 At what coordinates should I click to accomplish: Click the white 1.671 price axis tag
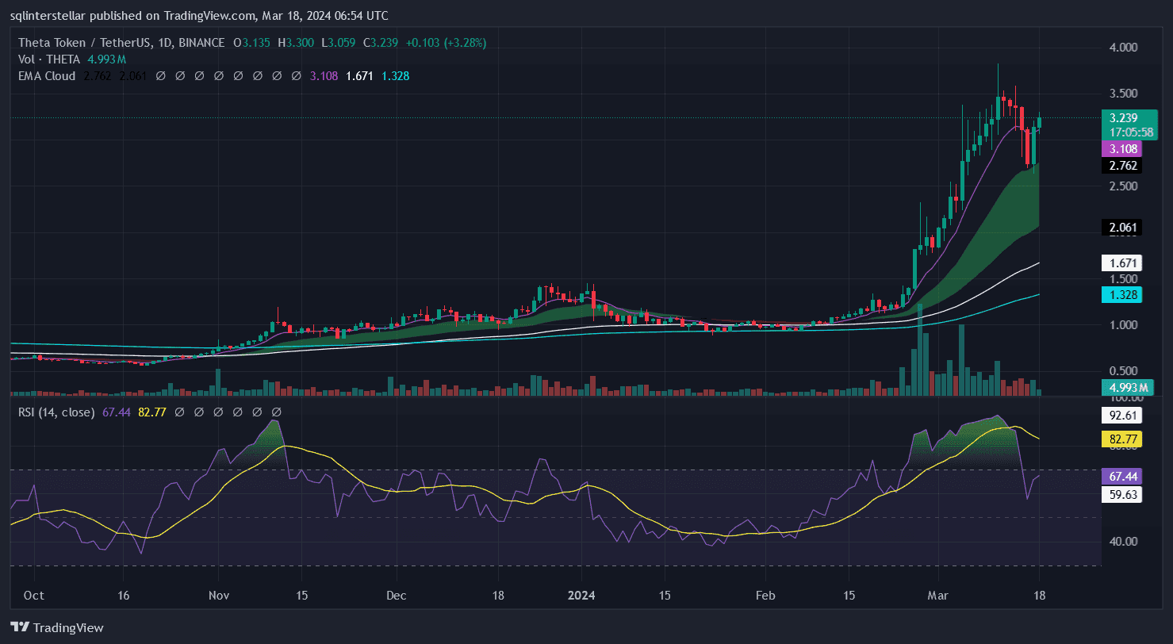[1123, 262]
